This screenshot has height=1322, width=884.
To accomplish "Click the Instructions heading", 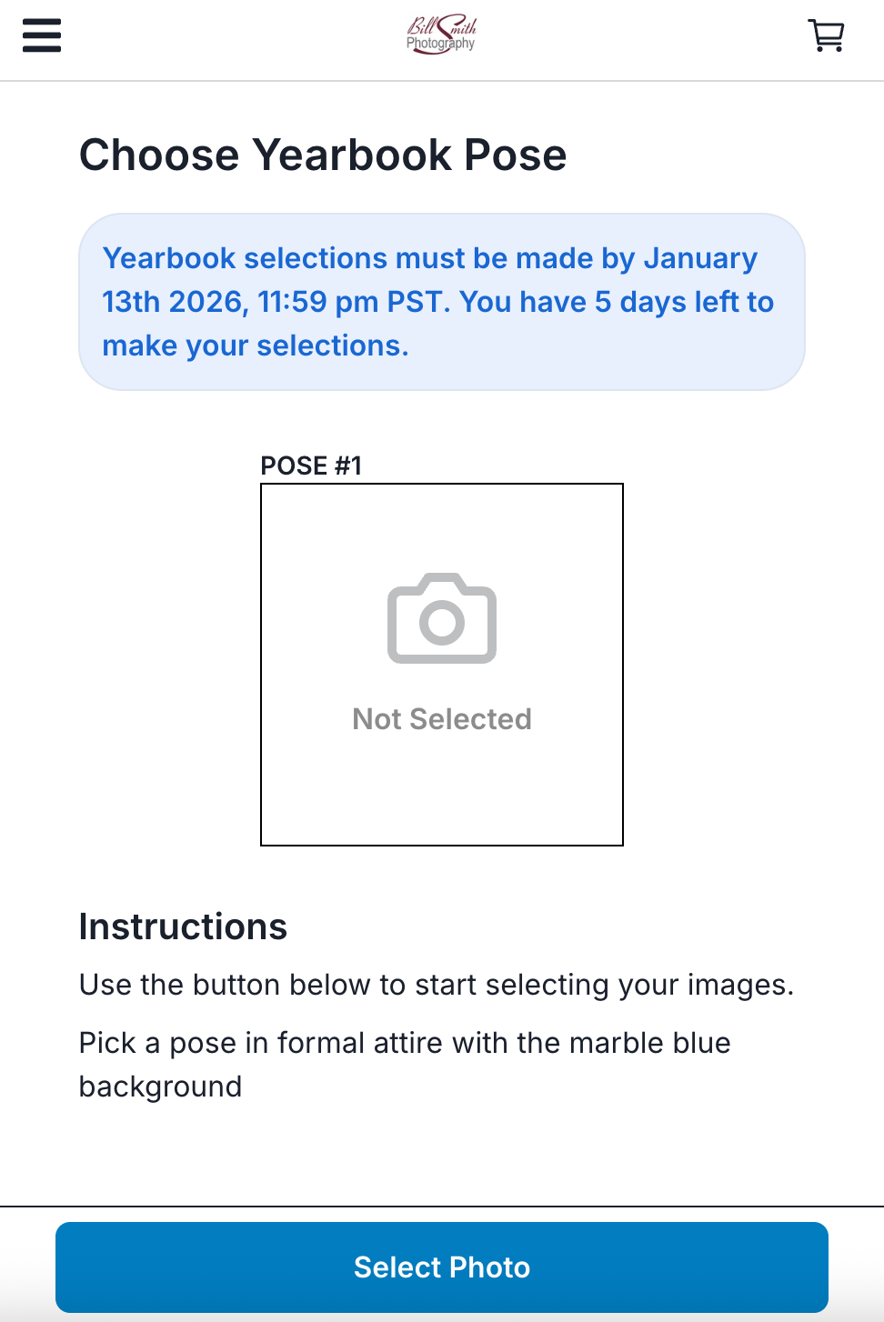I will (x=183, y=926).
